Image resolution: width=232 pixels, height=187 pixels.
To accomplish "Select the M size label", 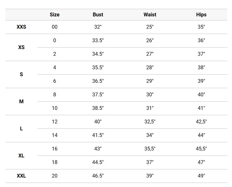I will click(21, 102).
